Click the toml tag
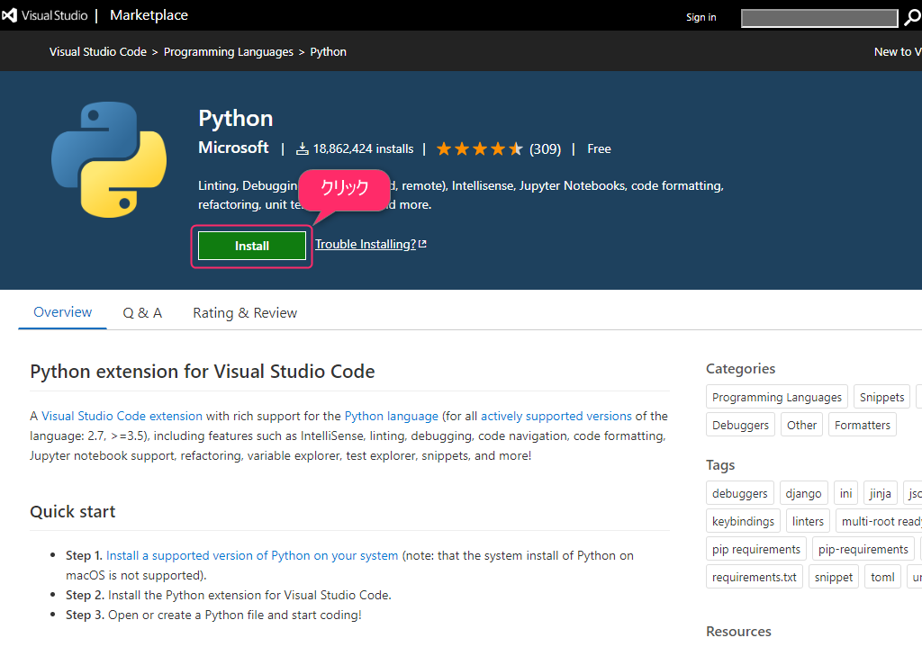922x647 pixels. (882, 577)
